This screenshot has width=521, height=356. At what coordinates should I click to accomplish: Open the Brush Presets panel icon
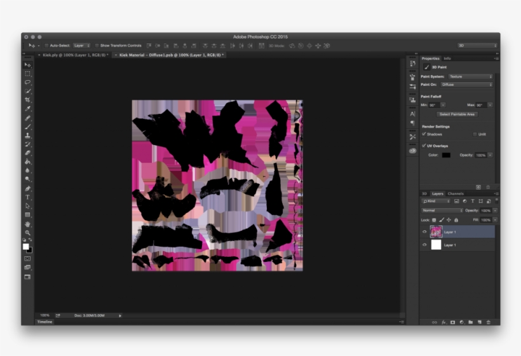point(412,86)
